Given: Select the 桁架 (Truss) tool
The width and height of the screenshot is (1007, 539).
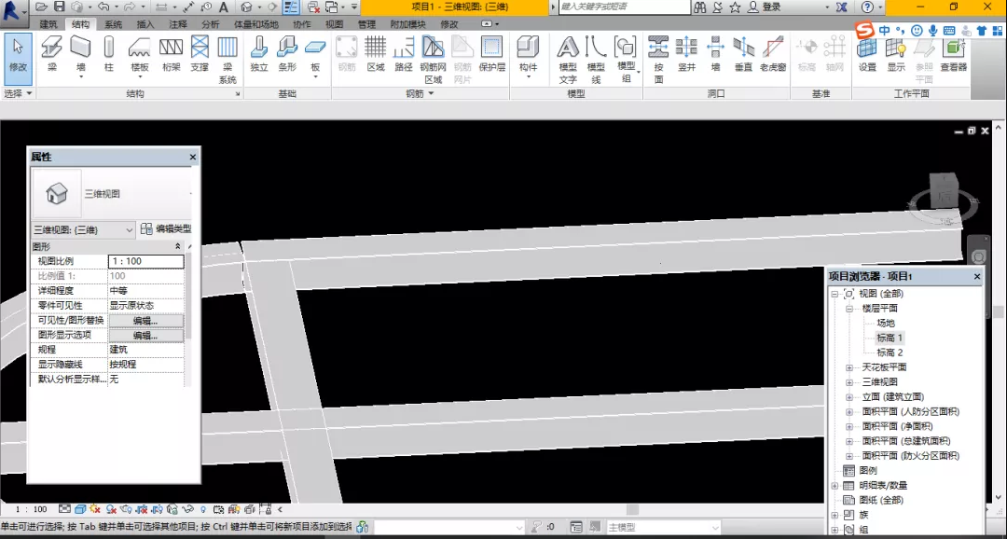Looking at the screenshot, I should coord(171,54).
